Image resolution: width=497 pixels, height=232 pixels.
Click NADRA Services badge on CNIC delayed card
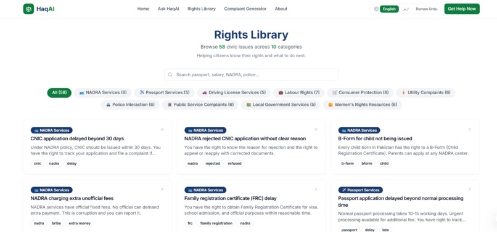pos(51,130)
